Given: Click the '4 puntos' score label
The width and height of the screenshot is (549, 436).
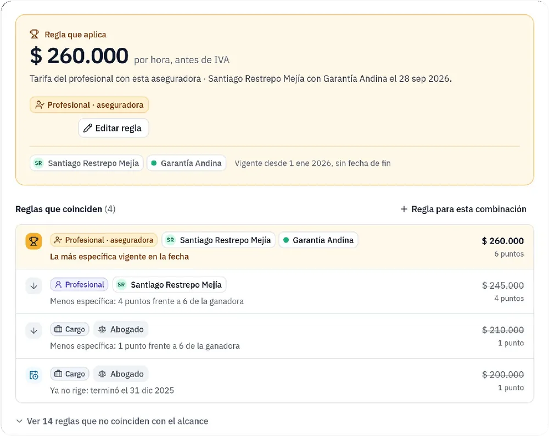Looking at the screenshot, I should (x=509, y=298).
